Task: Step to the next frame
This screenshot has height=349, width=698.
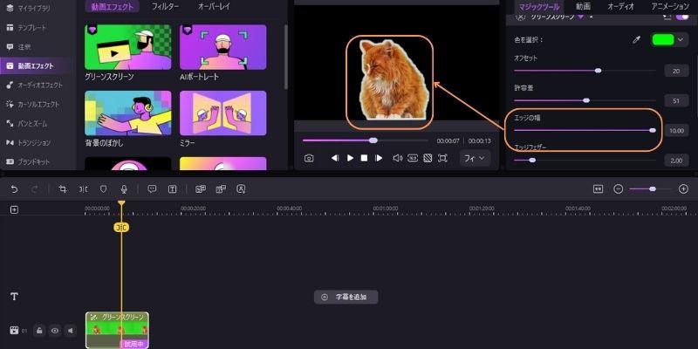Action: [379, 158]
